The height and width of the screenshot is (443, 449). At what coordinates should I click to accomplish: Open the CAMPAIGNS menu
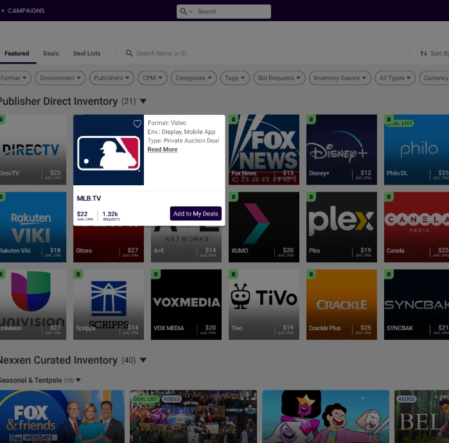coord(26,10)
